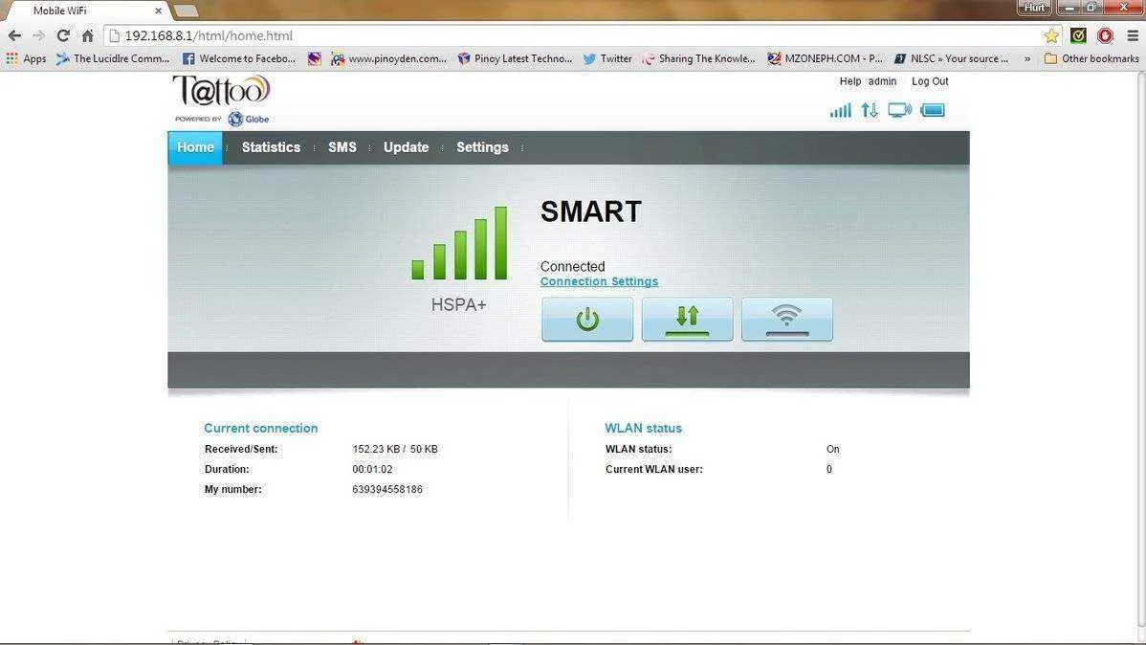This screenshot has width=1146, height=645.
Task: Click the battery status icon
Action: [x=933, y=110]
